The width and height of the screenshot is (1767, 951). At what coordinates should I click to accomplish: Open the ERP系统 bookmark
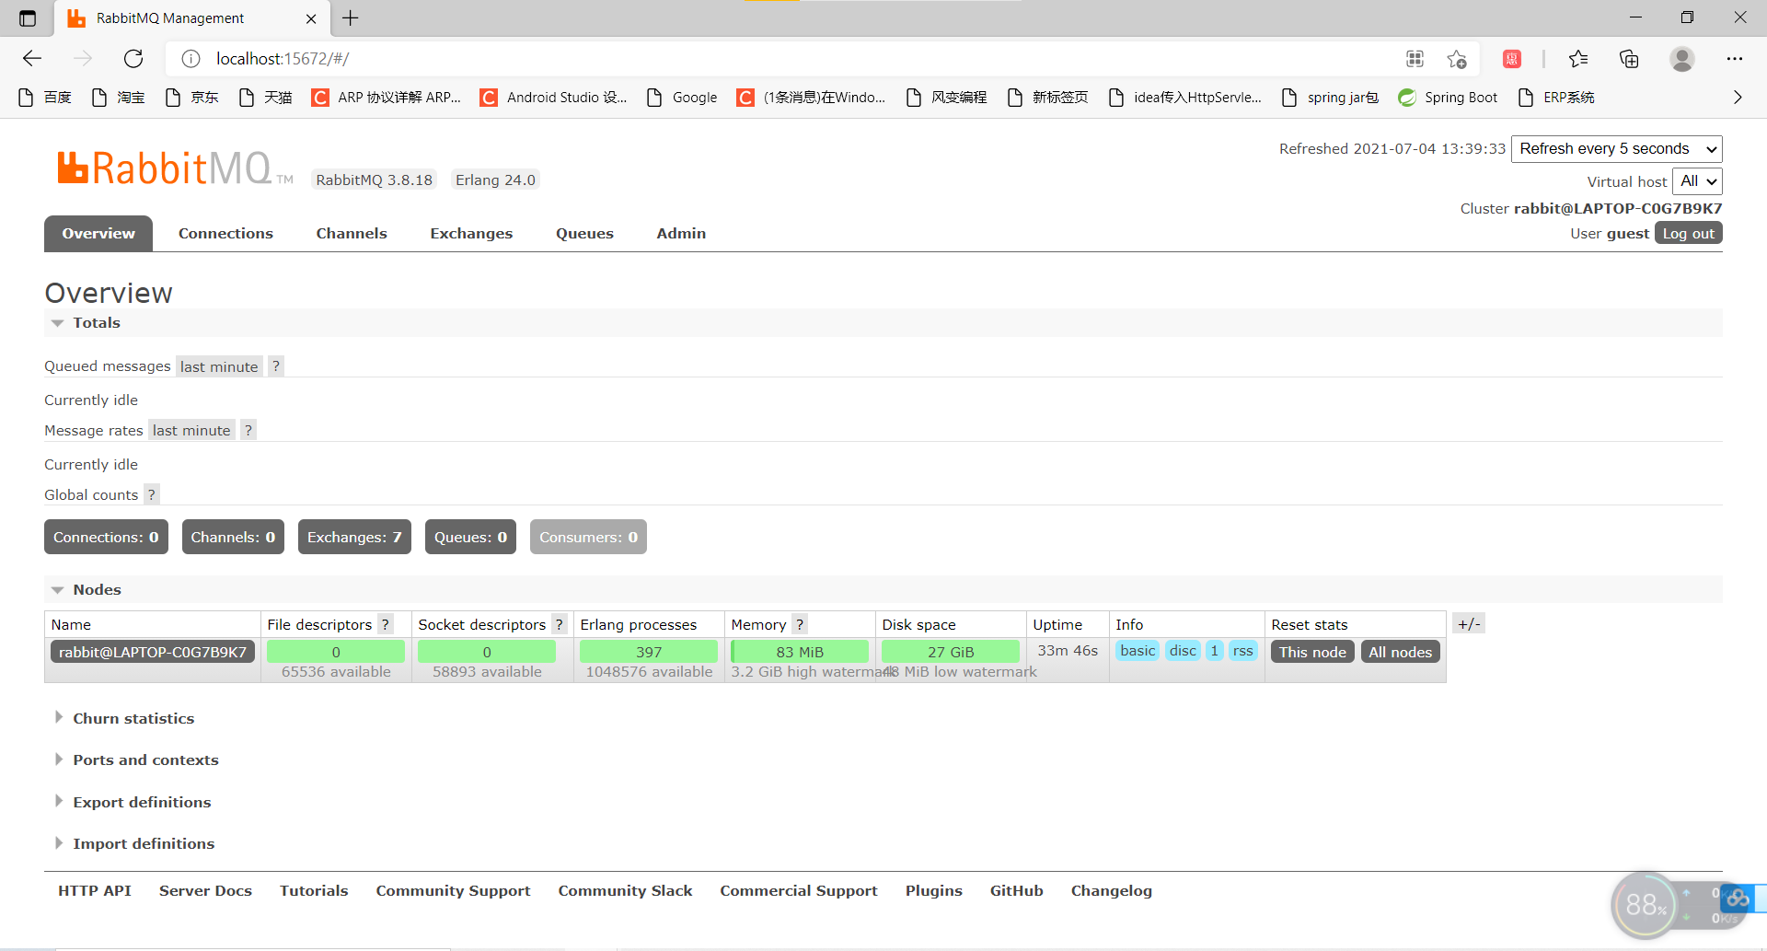(x=1556, y=97)
